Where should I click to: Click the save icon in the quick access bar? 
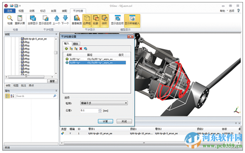point(16,6)
